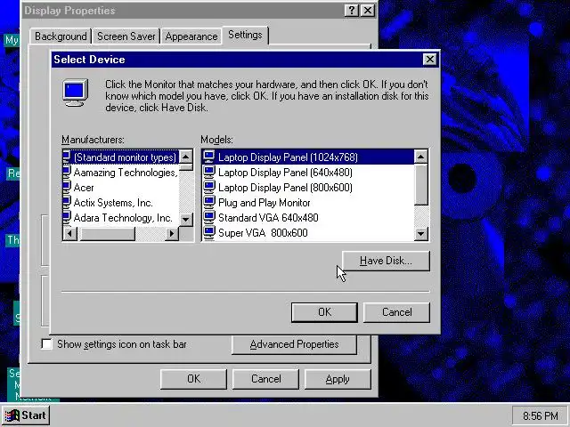Screen dimensions: 570x427
Task: Click OK in Display Properties window
Action: click(x=193, y=379)
